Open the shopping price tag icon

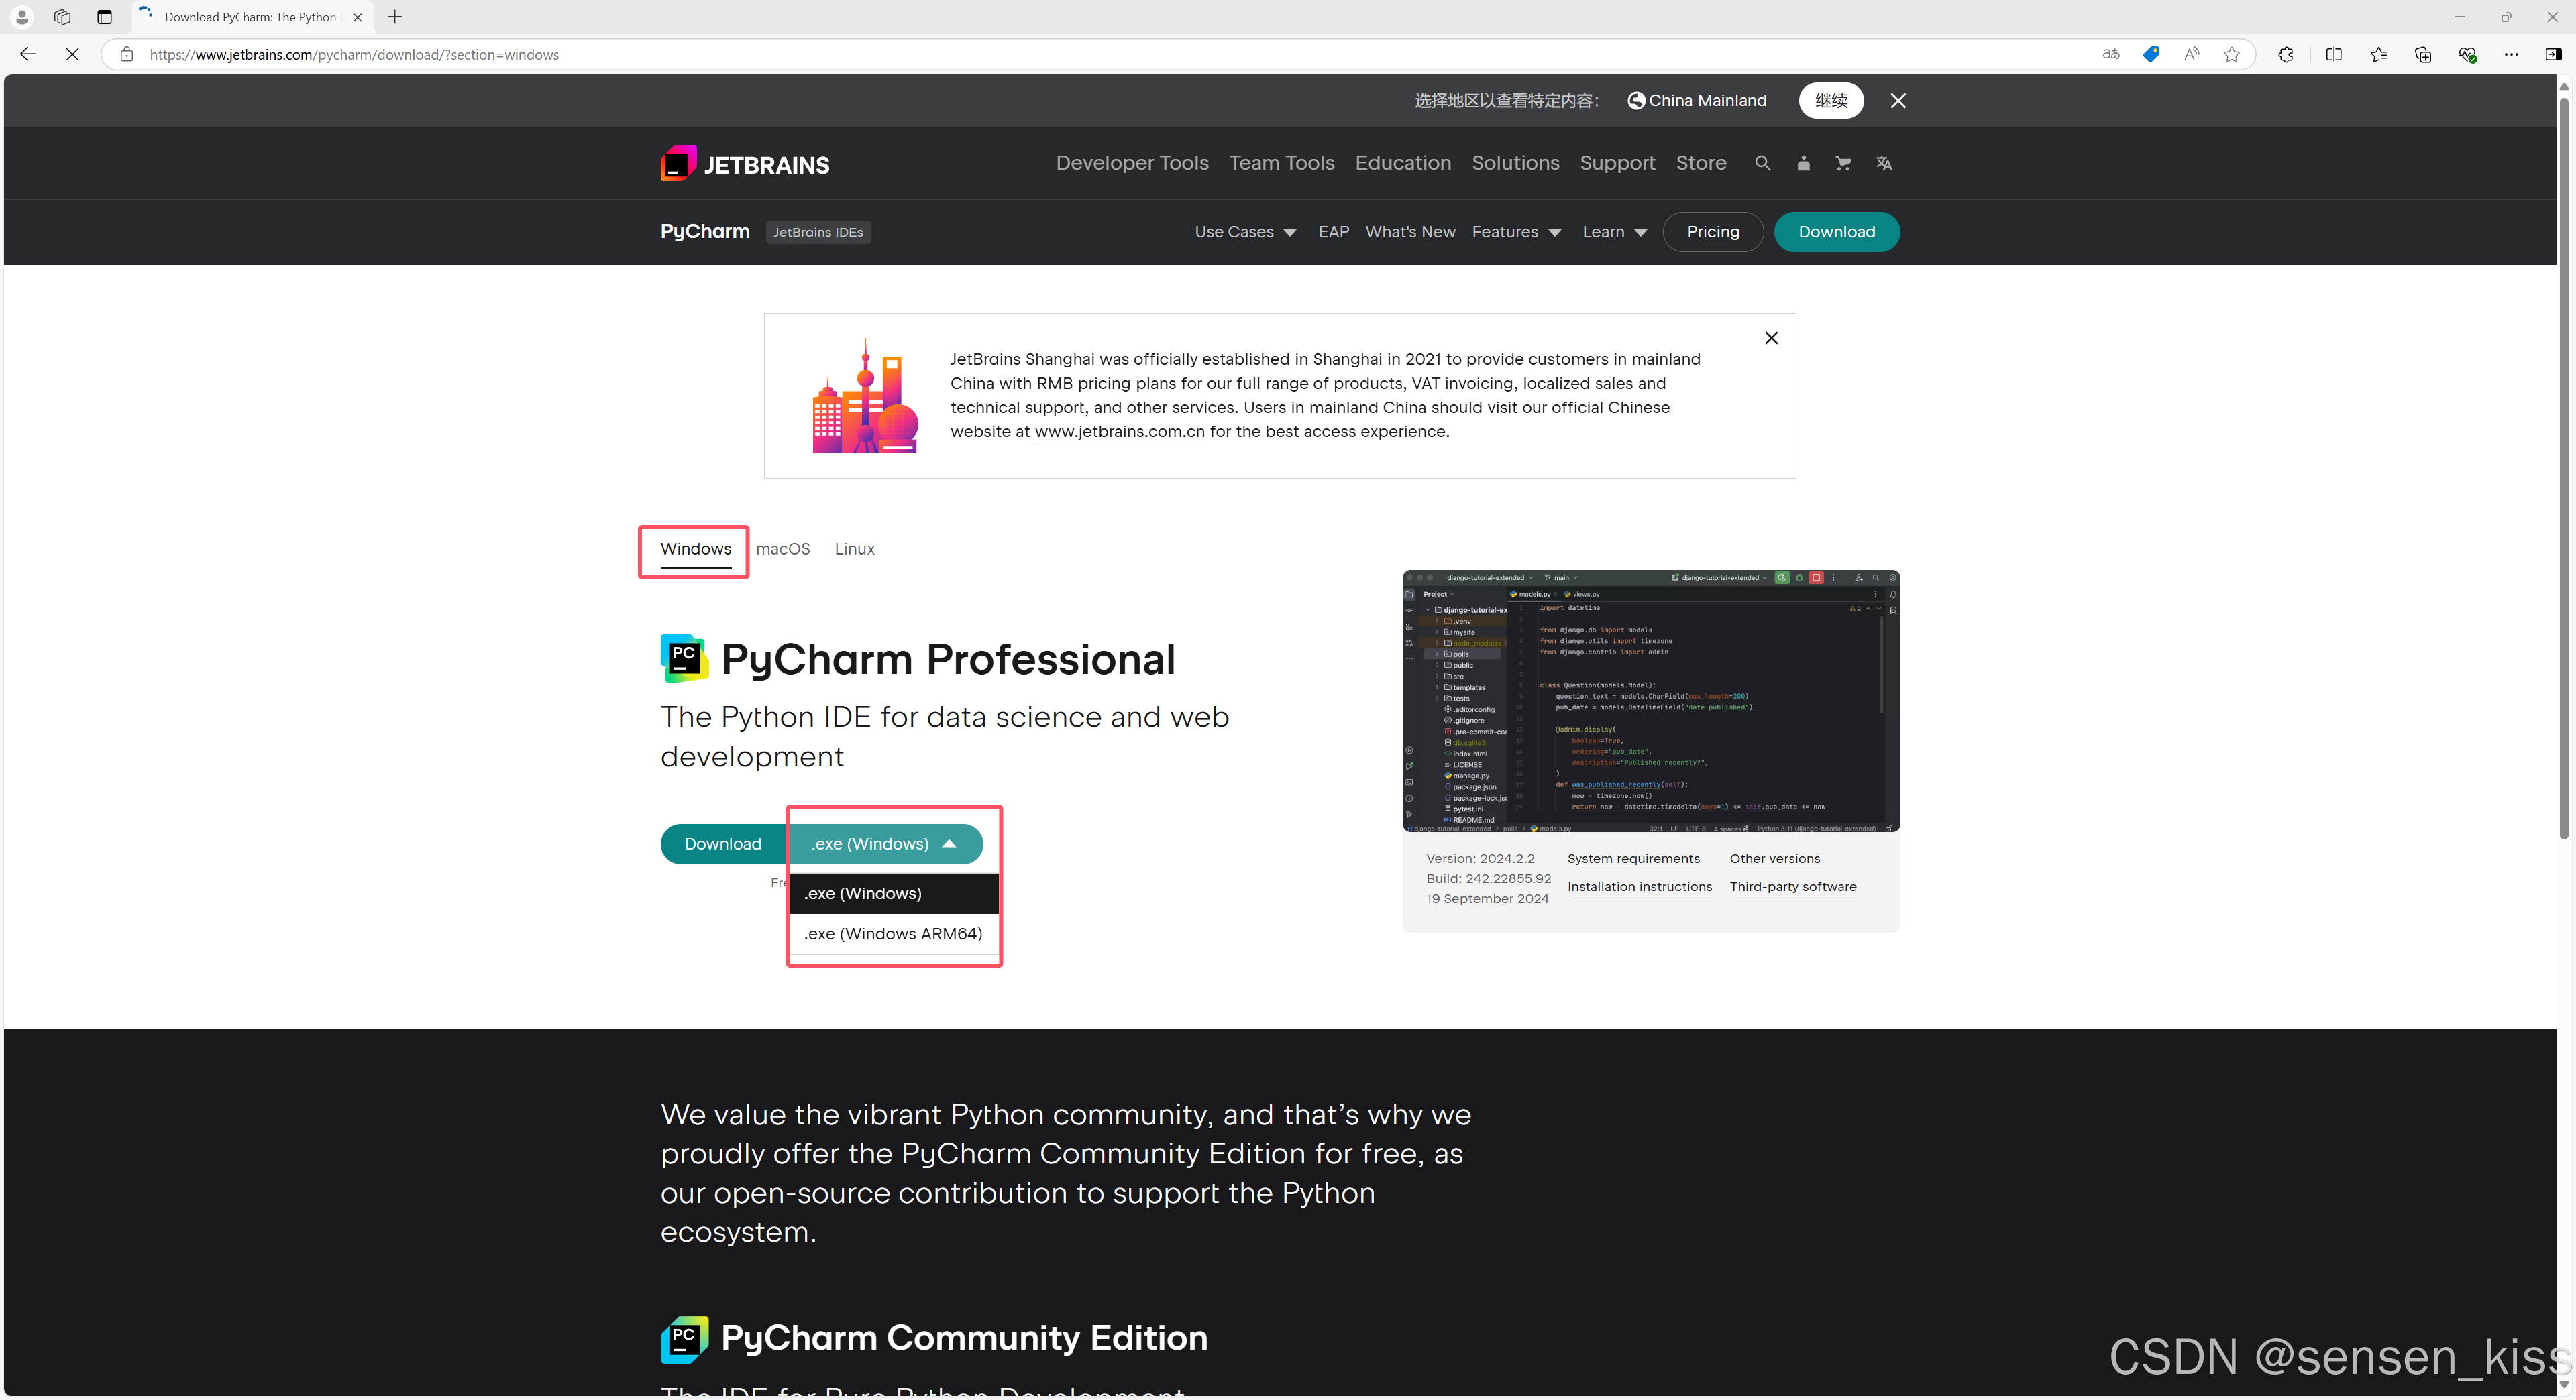(x=2151, y=54)
